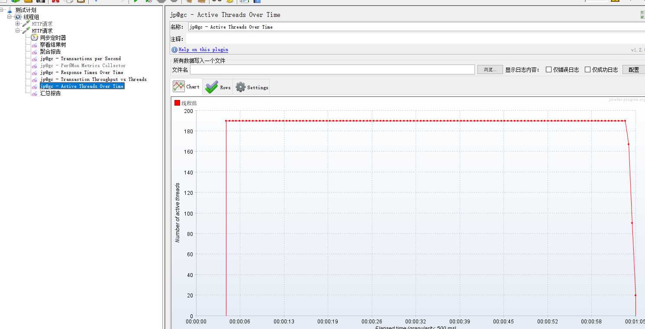Viewport: 645px width, 329px height.
Task: Select jp@gc - Transaction Throughput vs Threads
Action: coord(93,79)
